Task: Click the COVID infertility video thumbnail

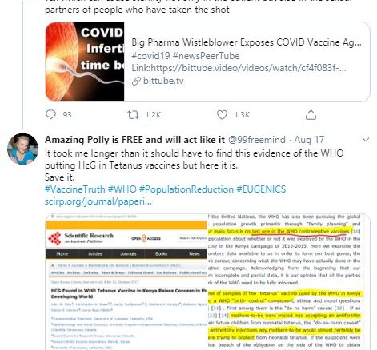Action: [85, 62]
